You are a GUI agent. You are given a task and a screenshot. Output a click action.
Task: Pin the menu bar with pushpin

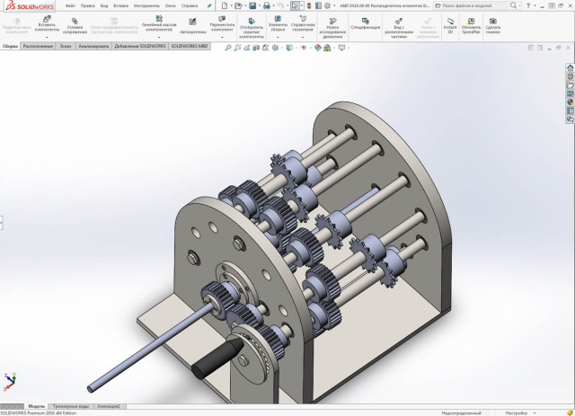209,6
